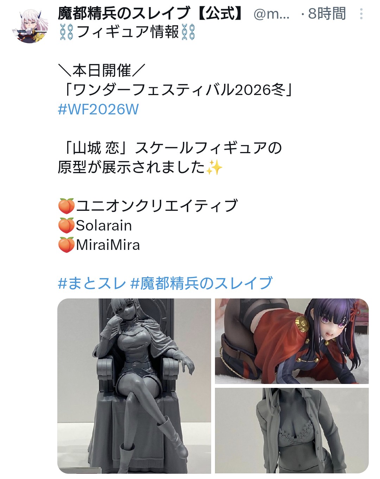Viewport: 380px width, 479px height.
Task: Tap the chain emoji before フィギュア情報
Action: (x=66, y=32)
